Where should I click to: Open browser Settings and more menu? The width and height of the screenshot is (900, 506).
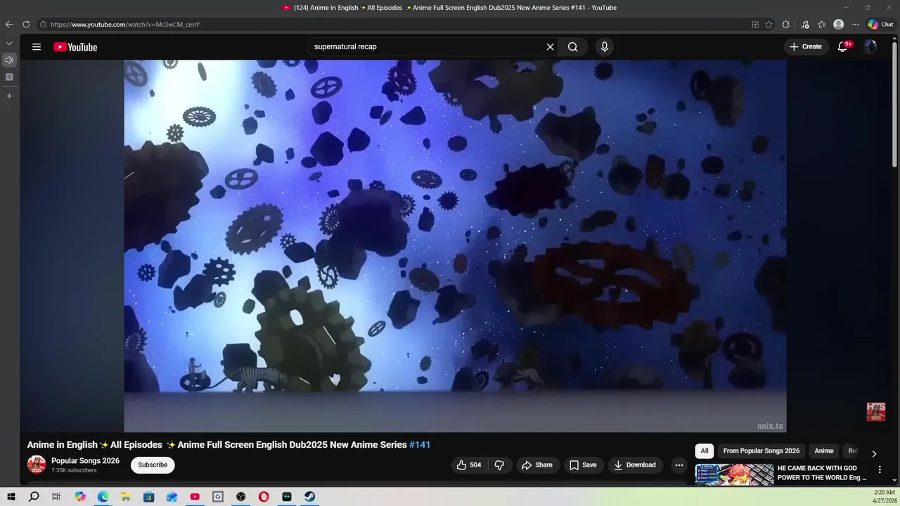click(x=856, y=24)
